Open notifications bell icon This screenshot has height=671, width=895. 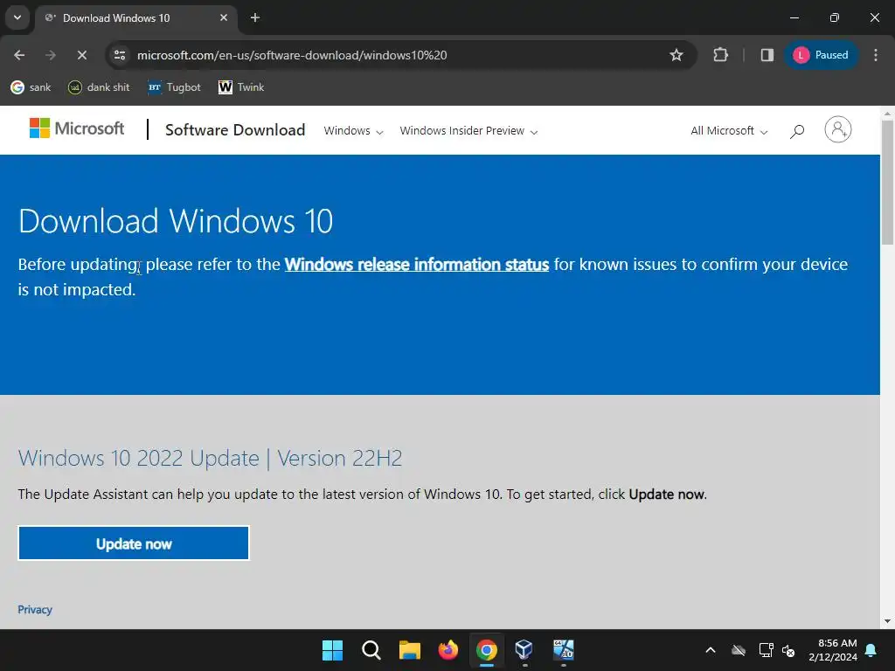pos(871,650)
